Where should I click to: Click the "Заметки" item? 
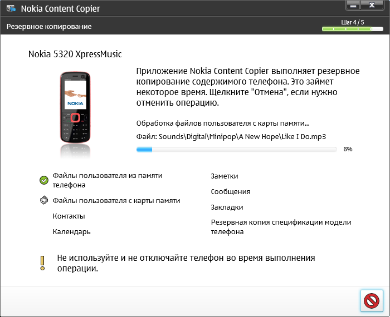pyautogui.click(x=225, y=176)
